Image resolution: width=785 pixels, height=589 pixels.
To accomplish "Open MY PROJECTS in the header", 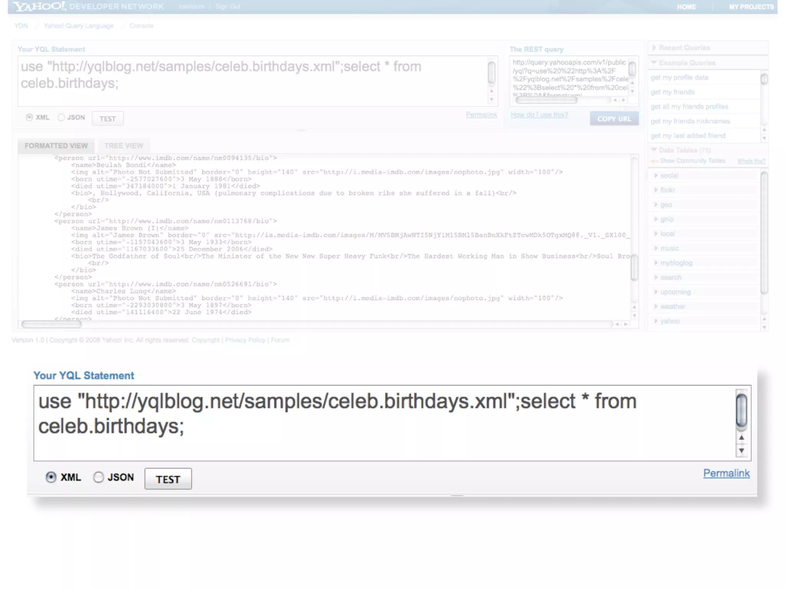I will (751, 7).
